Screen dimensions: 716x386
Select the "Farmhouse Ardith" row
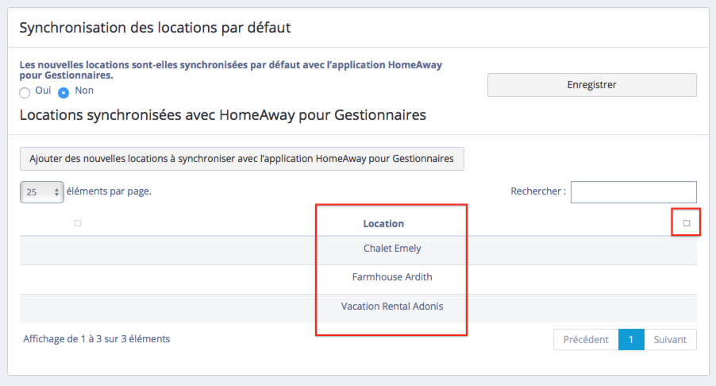(392, 277)
